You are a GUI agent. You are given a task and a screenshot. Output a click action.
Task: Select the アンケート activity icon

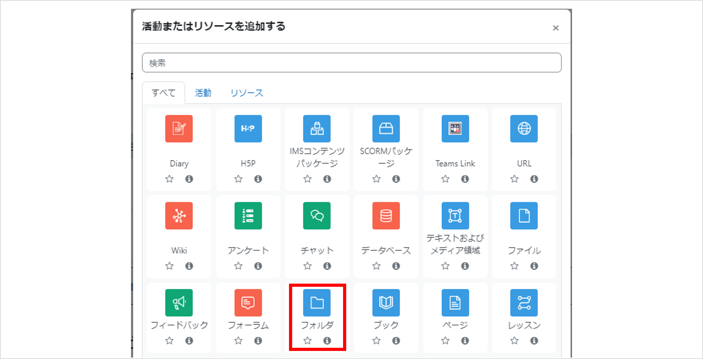(248, 216)
